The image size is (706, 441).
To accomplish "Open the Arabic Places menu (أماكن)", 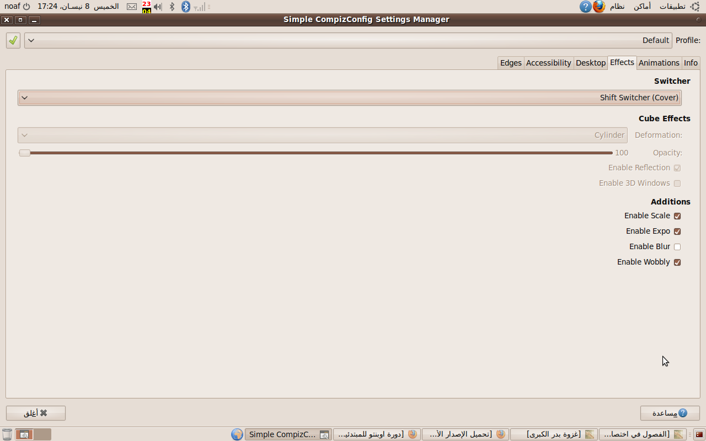I will pos(642,6).
